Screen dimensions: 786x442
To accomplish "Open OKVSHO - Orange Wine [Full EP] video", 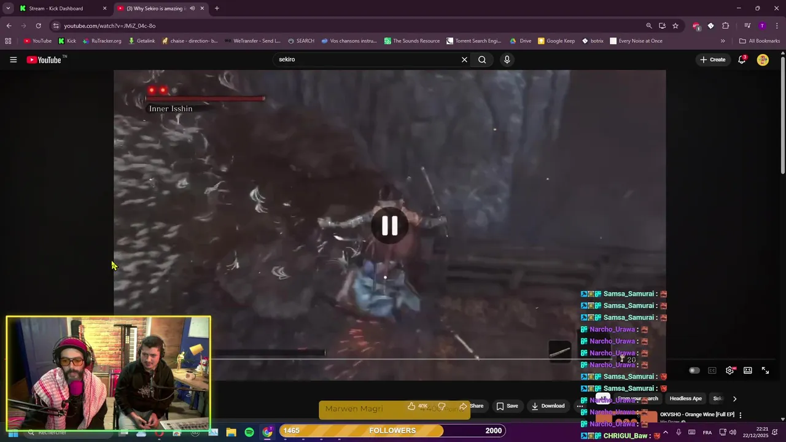I will [697, 414].
